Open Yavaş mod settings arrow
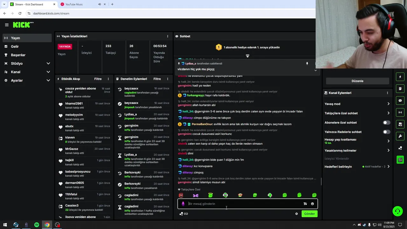This screenshot has height=229, width=407. (x=388, y=104)
